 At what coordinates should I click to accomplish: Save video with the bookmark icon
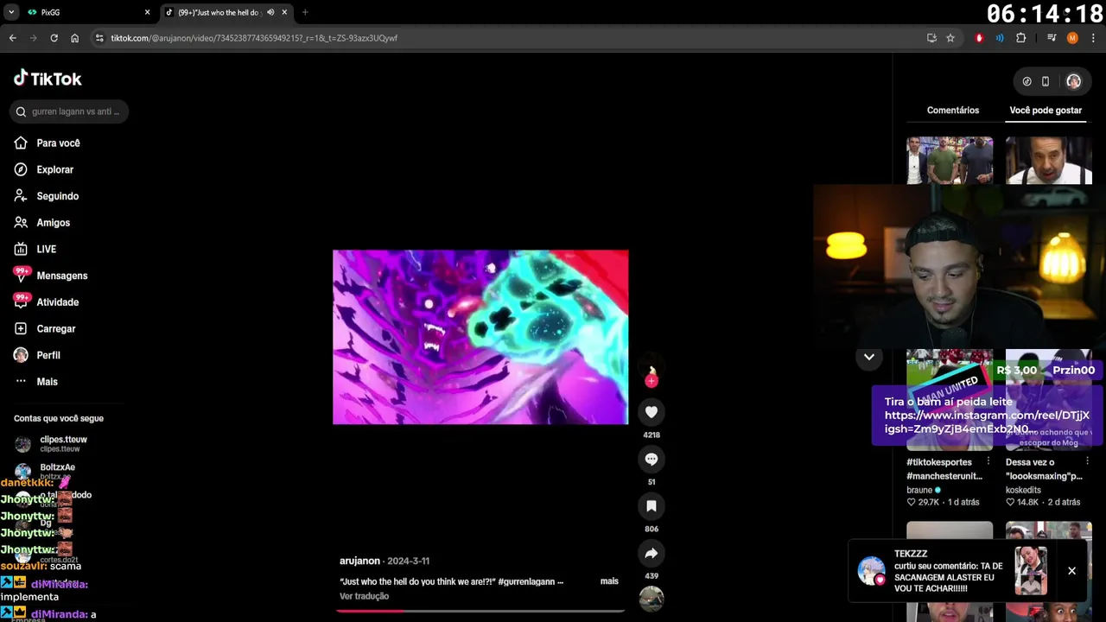652,505
